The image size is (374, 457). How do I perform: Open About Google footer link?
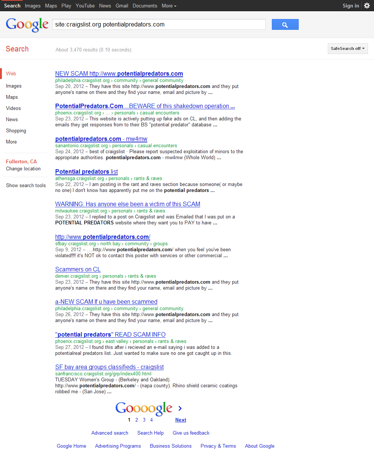click(x=260, y=446)
